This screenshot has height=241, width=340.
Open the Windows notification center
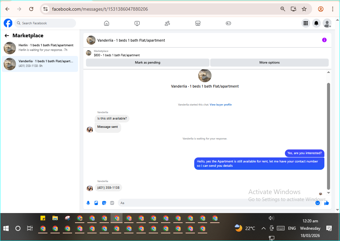point(329,228)
